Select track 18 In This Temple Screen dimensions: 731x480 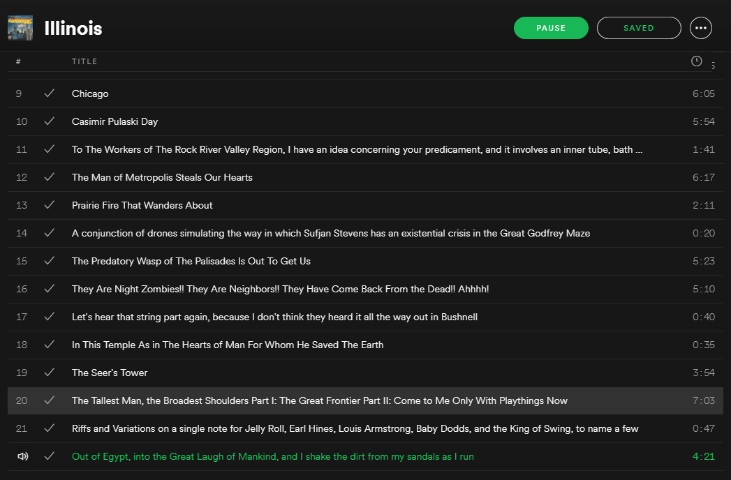point(228,345)
